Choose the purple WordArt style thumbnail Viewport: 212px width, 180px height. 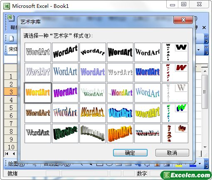[x=65, y=93]
